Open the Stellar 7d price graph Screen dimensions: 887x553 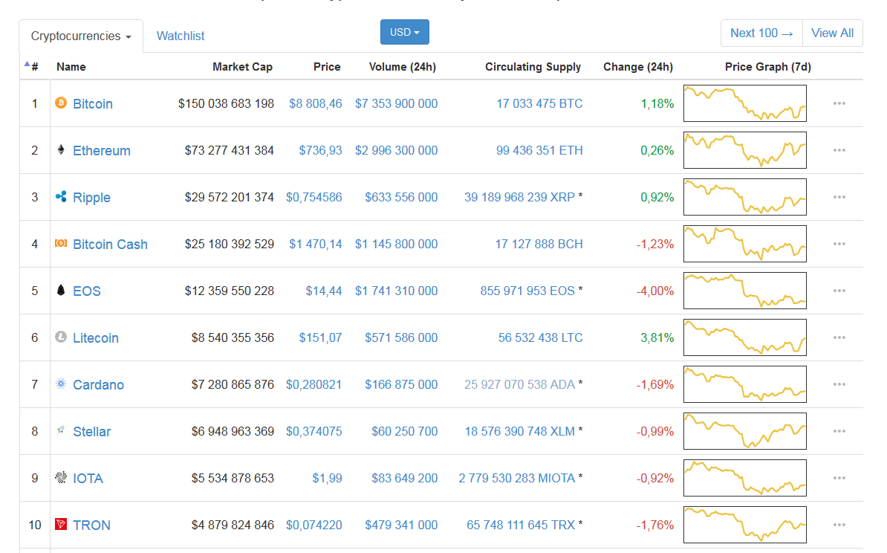pyautogui.click(x=745, y=431)
